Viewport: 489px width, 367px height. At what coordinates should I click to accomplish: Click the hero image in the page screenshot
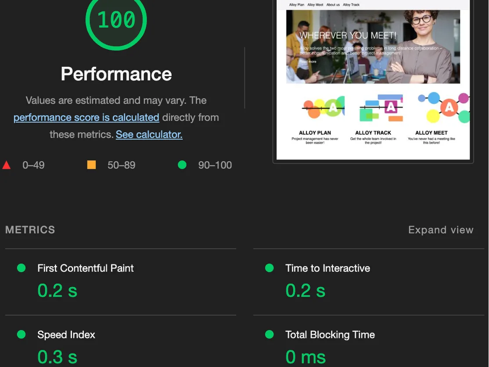[373, 47]
